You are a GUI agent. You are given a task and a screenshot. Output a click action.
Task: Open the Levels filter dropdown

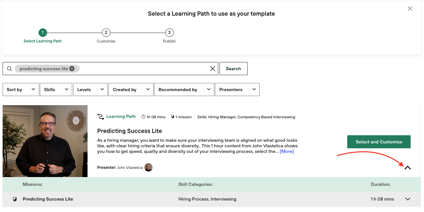pyautogui.click(x=90, y=90)
